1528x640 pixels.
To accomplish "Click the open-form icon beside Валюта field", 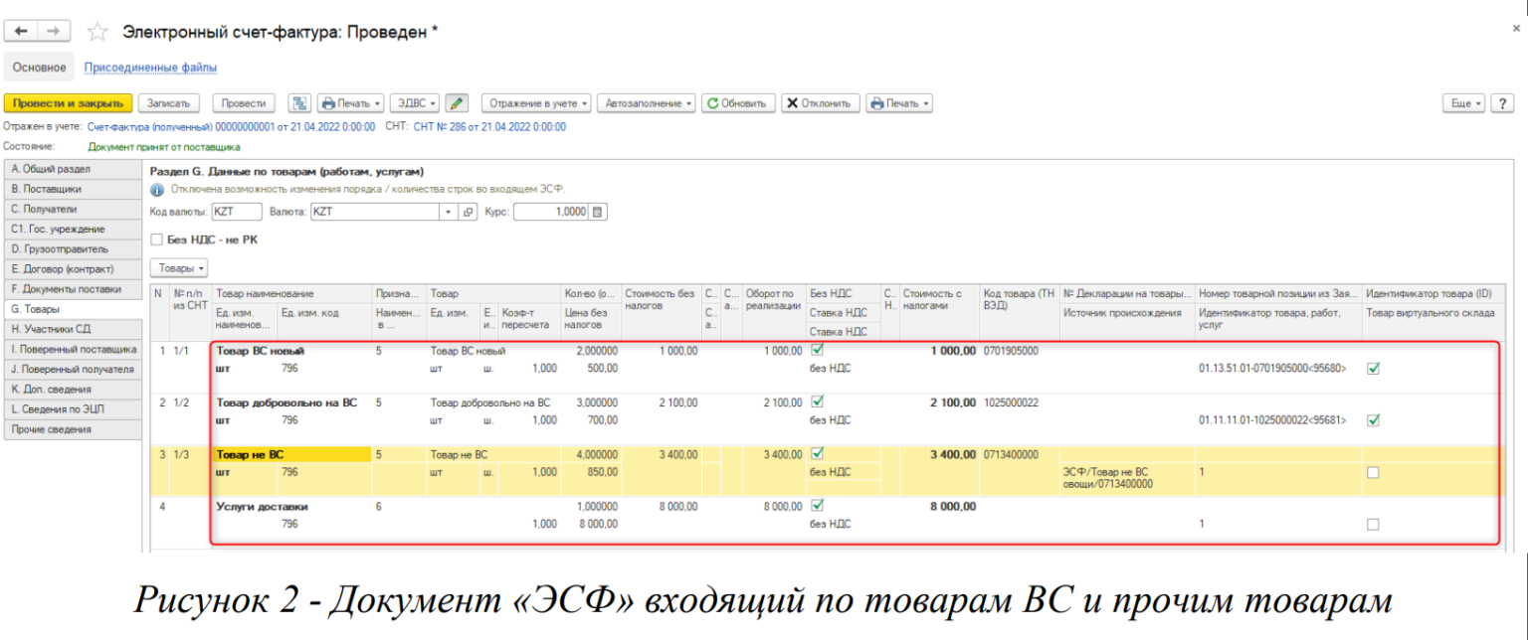I will (x=469, y=212).
